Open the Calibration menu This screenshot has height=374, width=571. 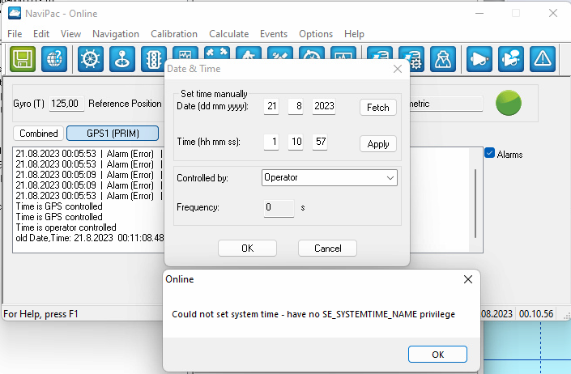[174, 34]
